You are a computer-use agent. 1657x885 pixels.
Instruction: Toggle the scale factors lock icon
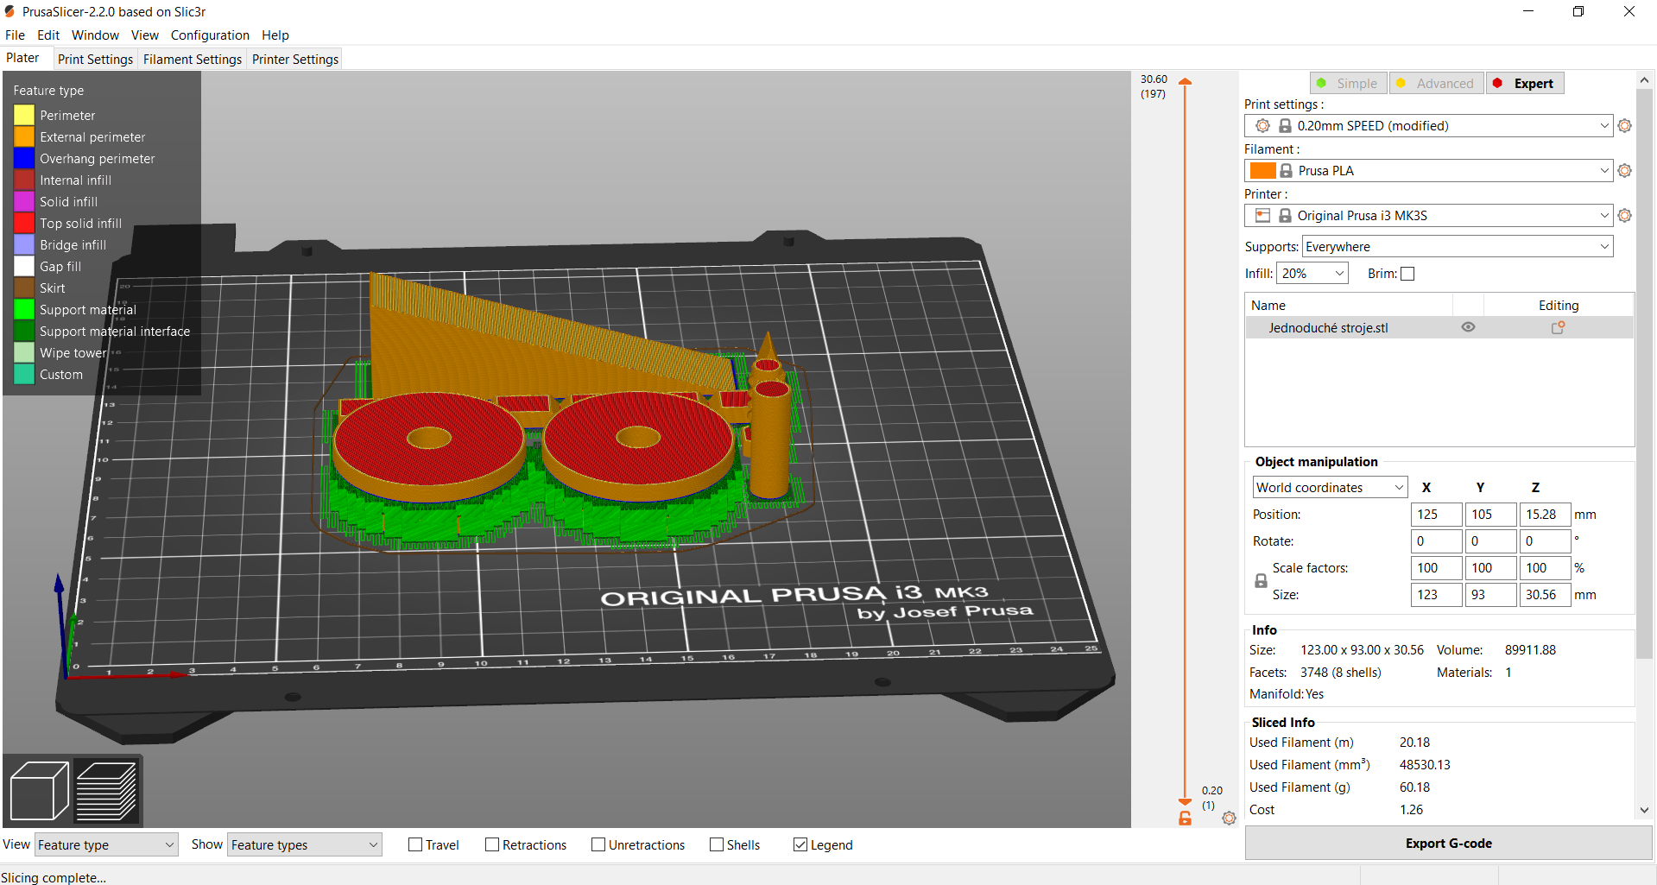coord(1261,581)
